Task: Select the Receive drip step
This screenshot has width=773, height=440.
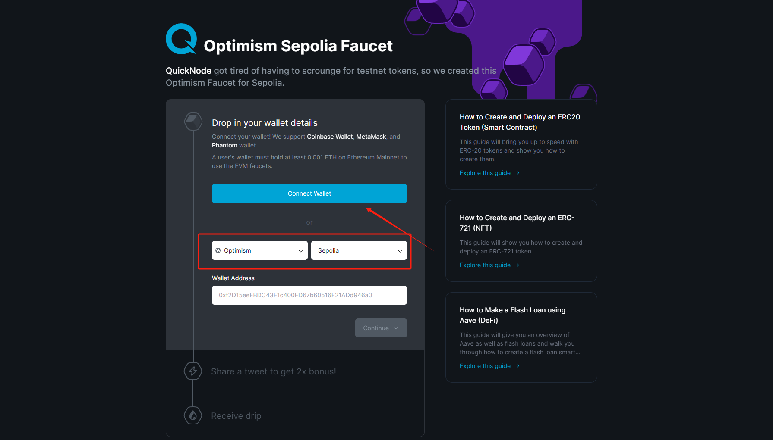Action: click(236, 416)
